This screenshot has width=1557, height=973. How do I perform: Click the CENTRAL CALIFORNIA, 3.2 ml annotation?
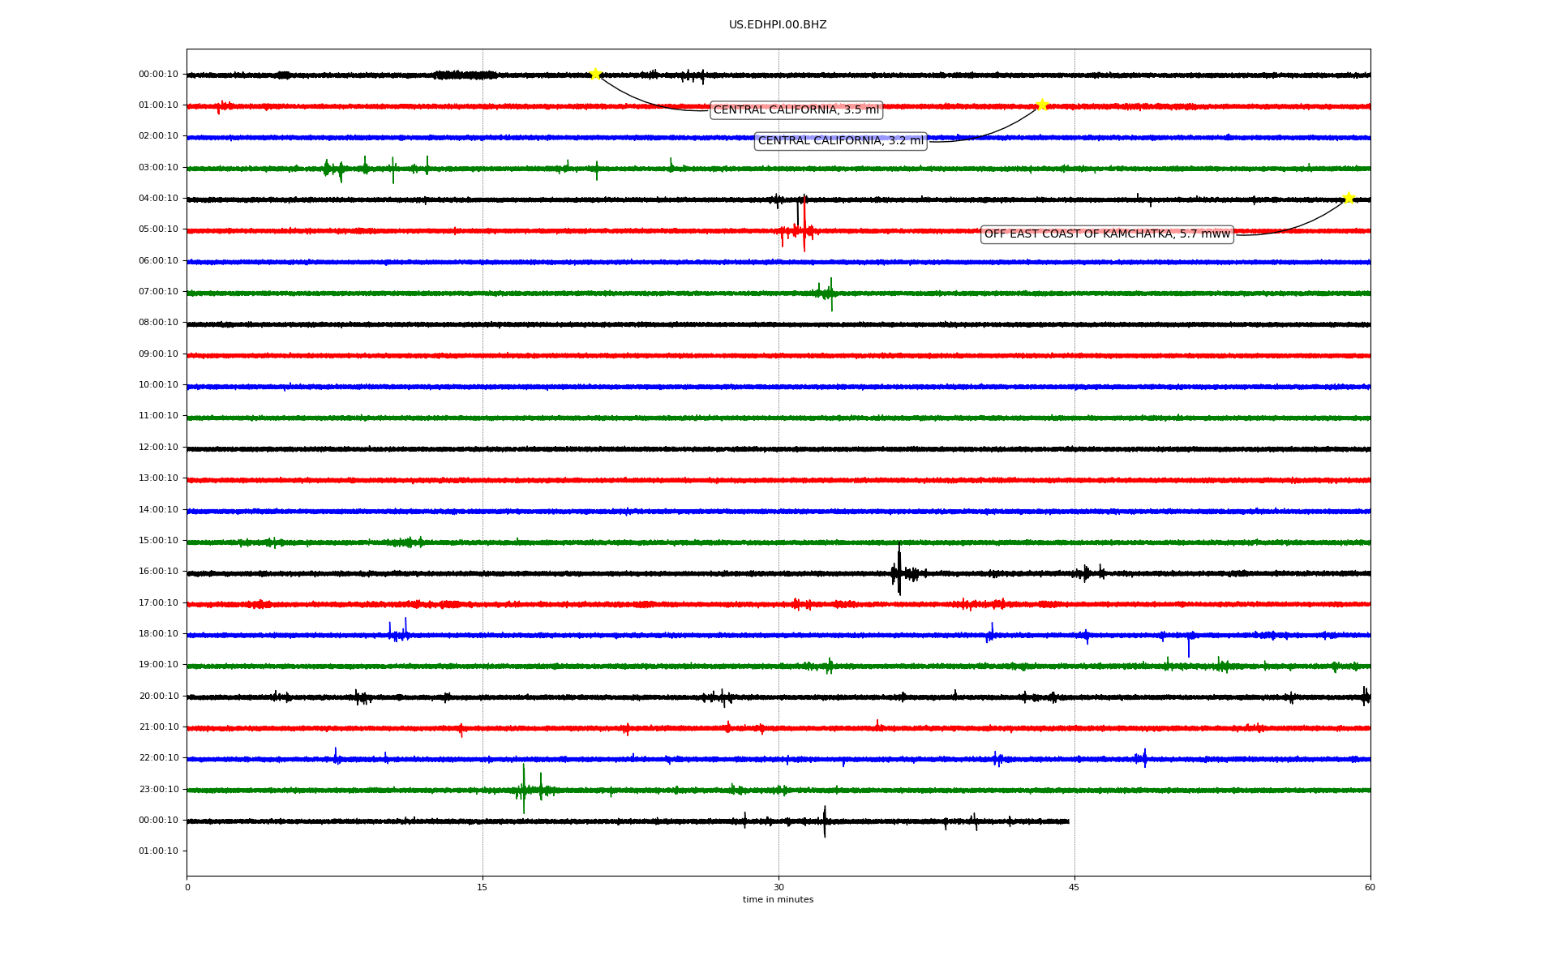(840, 141)
